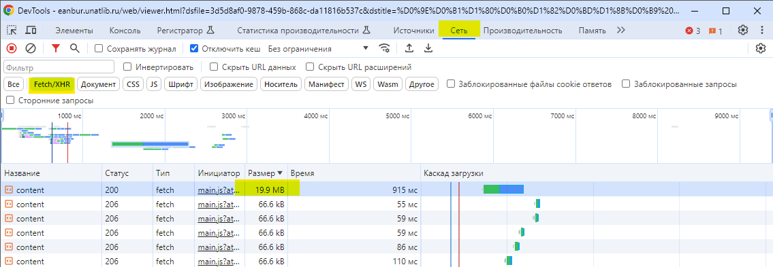Select the Сеть tab
Screen dimensions: 773x267
pos(459,31)
